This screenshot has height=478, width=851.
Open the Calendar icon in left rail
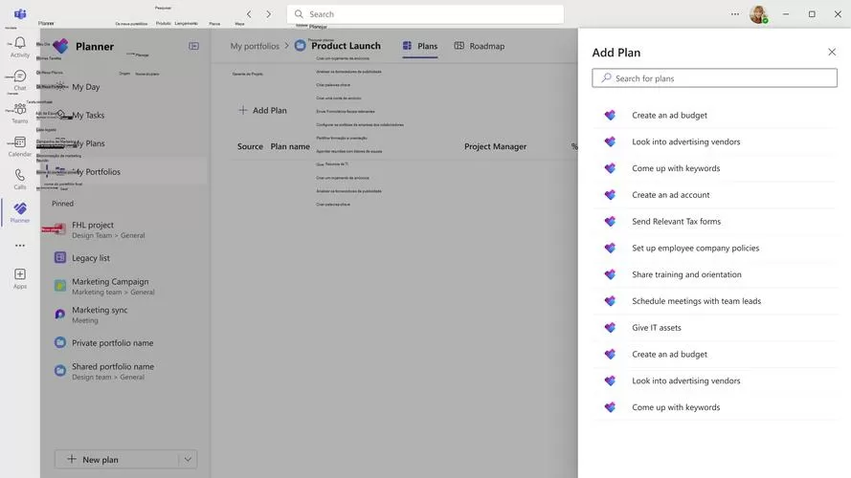pyautogui.click(x=20, y=142)
